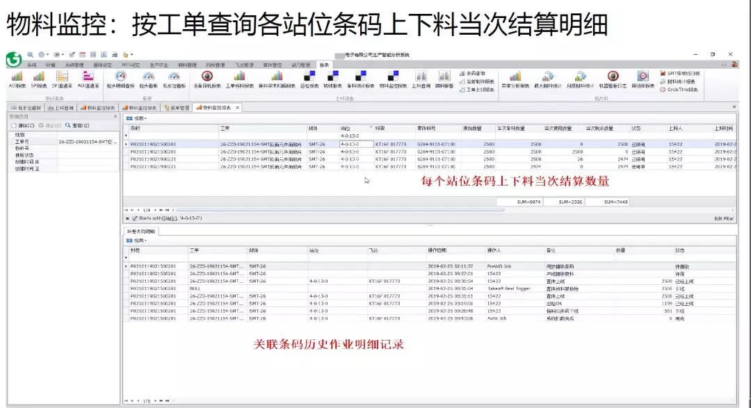Click the 设备停机报表 ribbon icon
Screen dimensions: 751x408
coord(207,79)
